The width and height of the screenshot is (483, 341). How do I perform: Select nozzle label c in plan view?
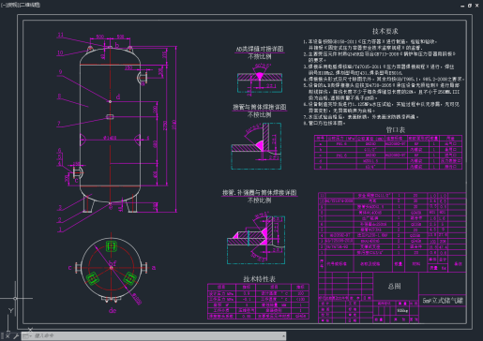(x=70, y=268)
